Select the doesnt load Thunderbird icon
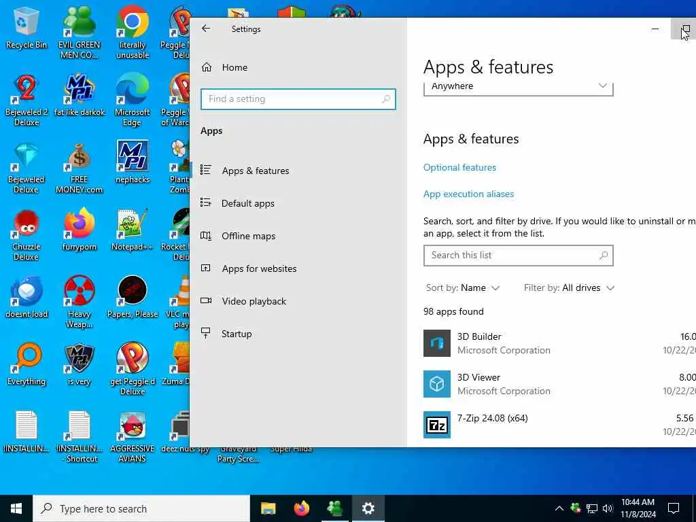Screen dimensions: 696x522 27,298
